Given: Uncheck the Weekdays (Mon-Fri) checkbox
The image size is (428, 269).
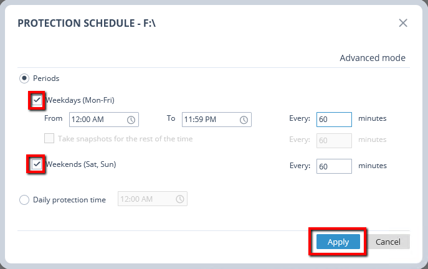Looking at the screenshot, I should pos(37,100).
